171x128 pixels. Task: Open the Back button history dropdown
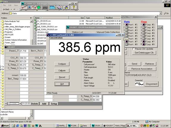[x=11, y=10]
